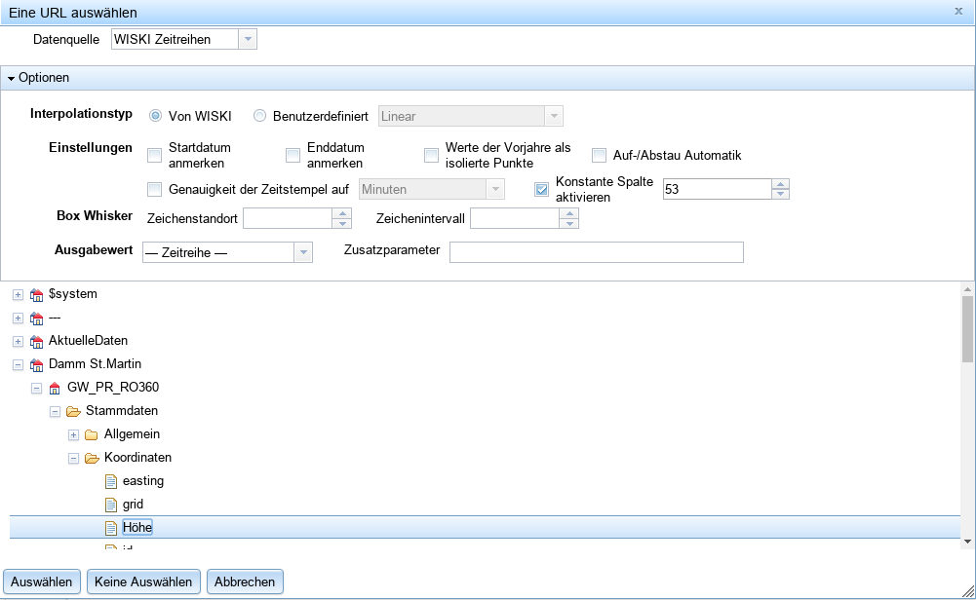Image resolution: width=976 pixels, height=600 pixels.
Task: Click the Allgemein folder icon
Action: click(x=92, y=435)
